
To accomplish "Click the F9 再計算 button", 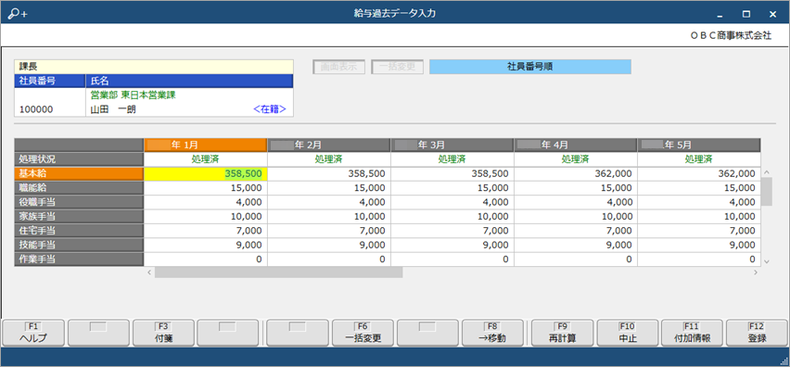I will (562, 333).
